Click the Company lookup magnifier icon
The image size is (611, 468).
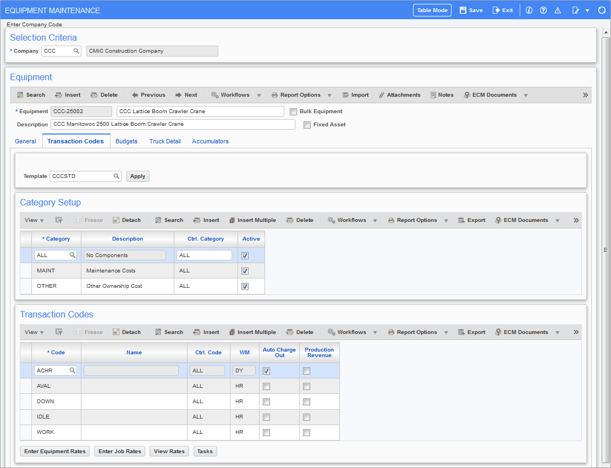(76, 51)
